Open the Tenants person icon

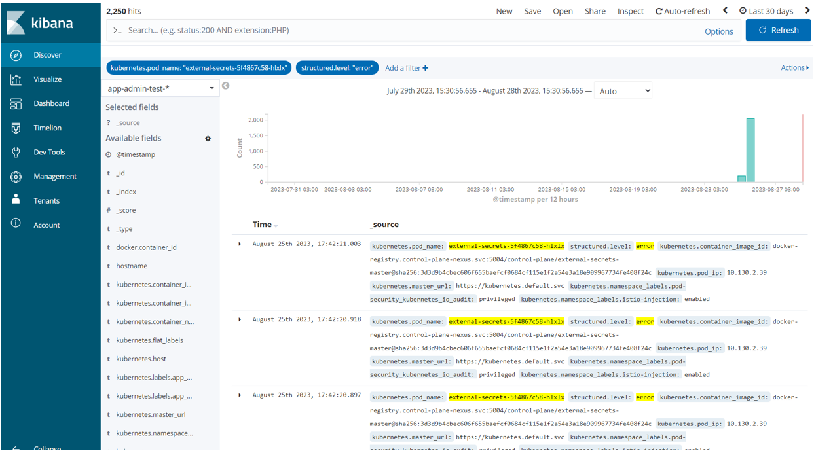tap(16, 200)
